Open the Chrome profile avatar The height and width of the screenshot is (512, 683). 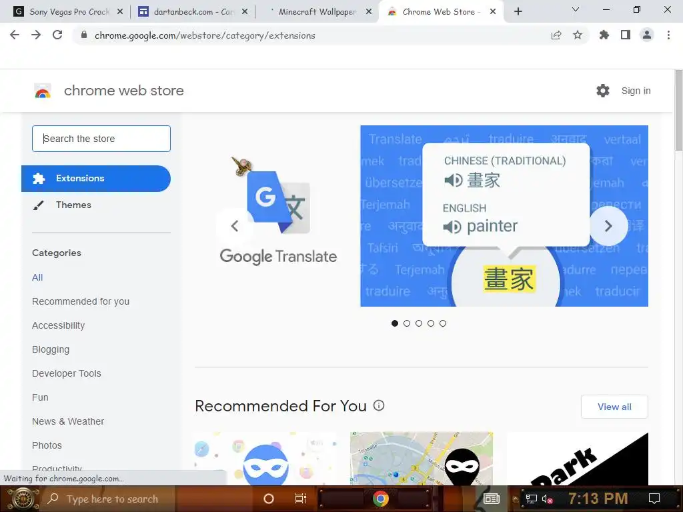[647, 35]
